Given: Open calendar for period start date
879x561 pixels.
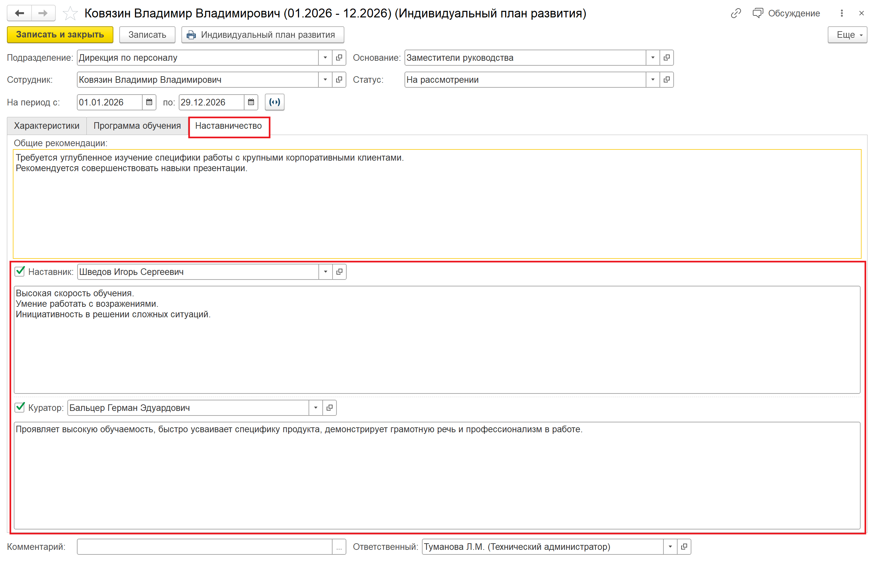Looking at the screenshot, I should coord(149,102).
